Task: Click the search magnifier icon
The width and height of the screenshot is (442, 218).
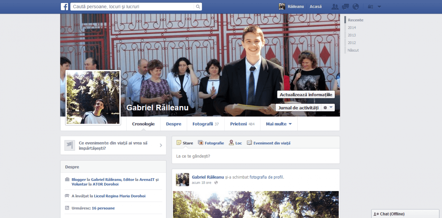Action: [198, 7]
